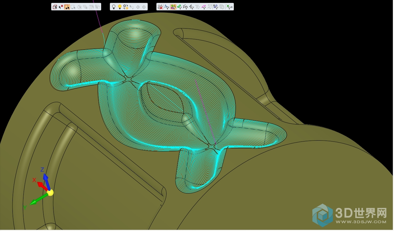
Task: Click the grayed-out tool filter icon
Action: pos(198,7)
